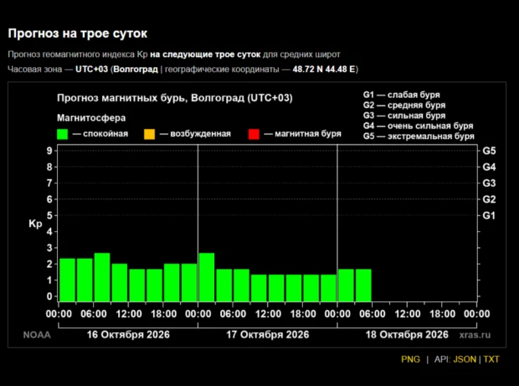Click the '12:00' time label under 18 October

(407, 314)
